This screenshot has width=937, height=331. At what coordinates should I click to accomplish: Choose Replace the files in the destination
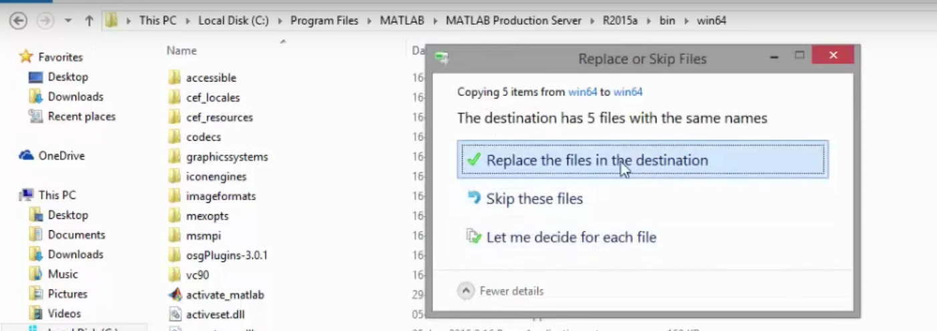pyautogui.click(x=596, y=160)
